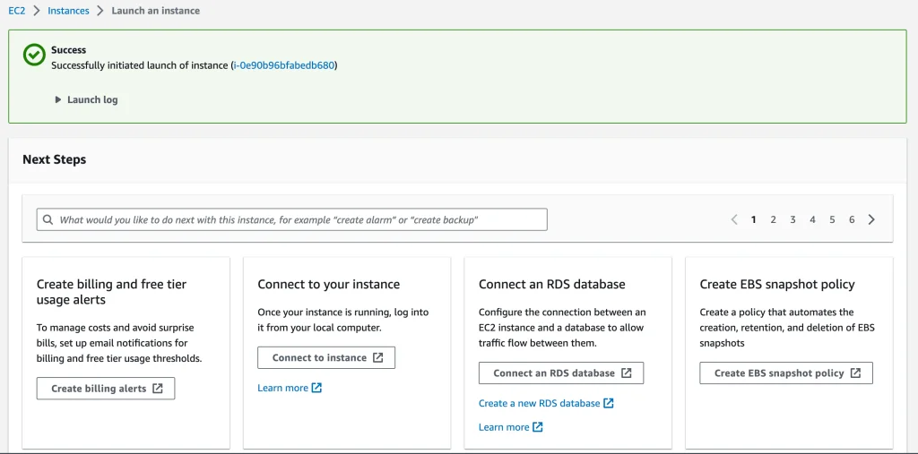Go to previous page arrow
The image size is (918, 454).
(x=734, y=219)
